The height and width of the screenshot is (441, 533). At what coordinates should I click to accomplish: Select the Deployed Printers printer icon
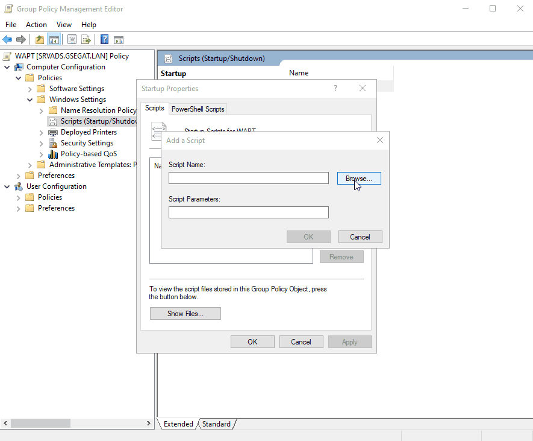click(x=53, y=132)
